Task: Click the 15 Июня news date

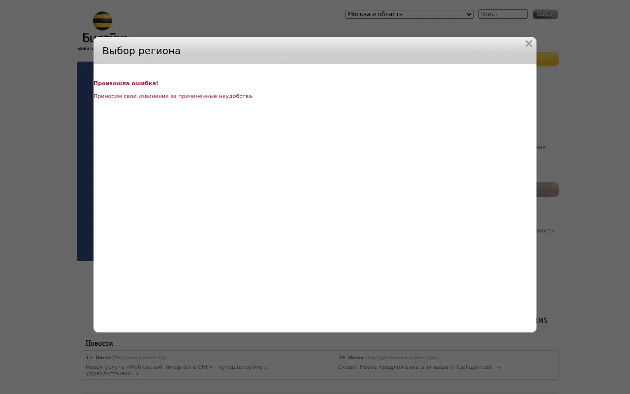Action: pos(98,358)
